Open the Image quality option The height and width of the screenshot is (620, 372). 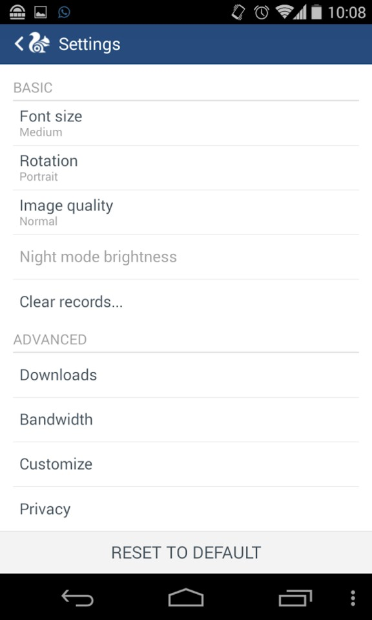(x=186, y=212)
